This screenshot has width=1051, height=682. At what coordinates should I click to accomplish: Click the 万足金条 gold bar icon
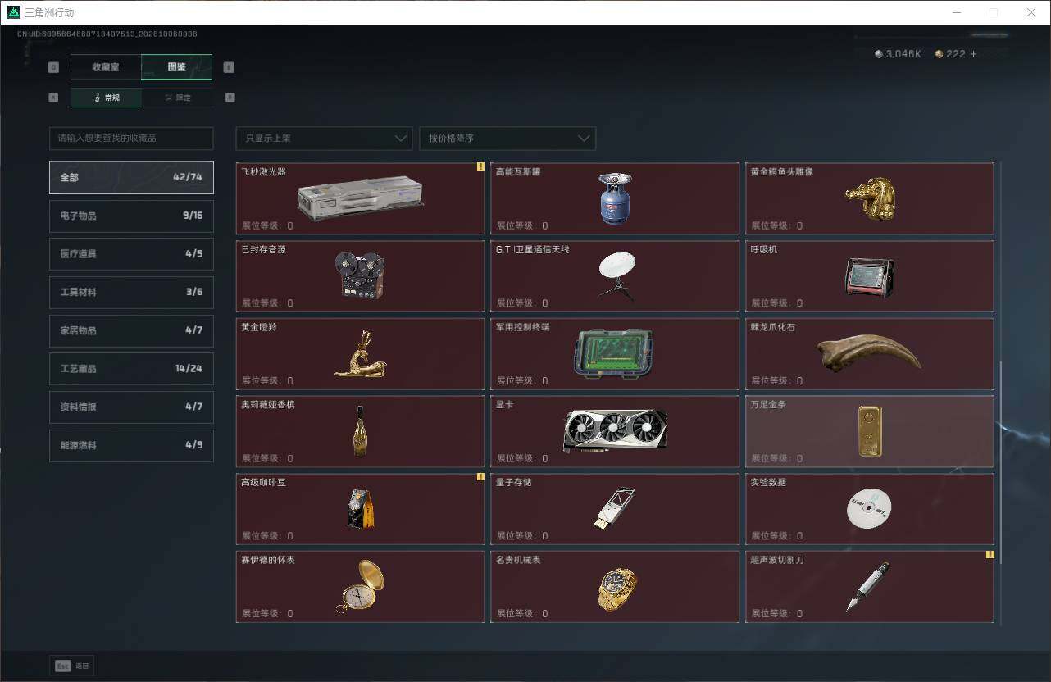point(870,431)
